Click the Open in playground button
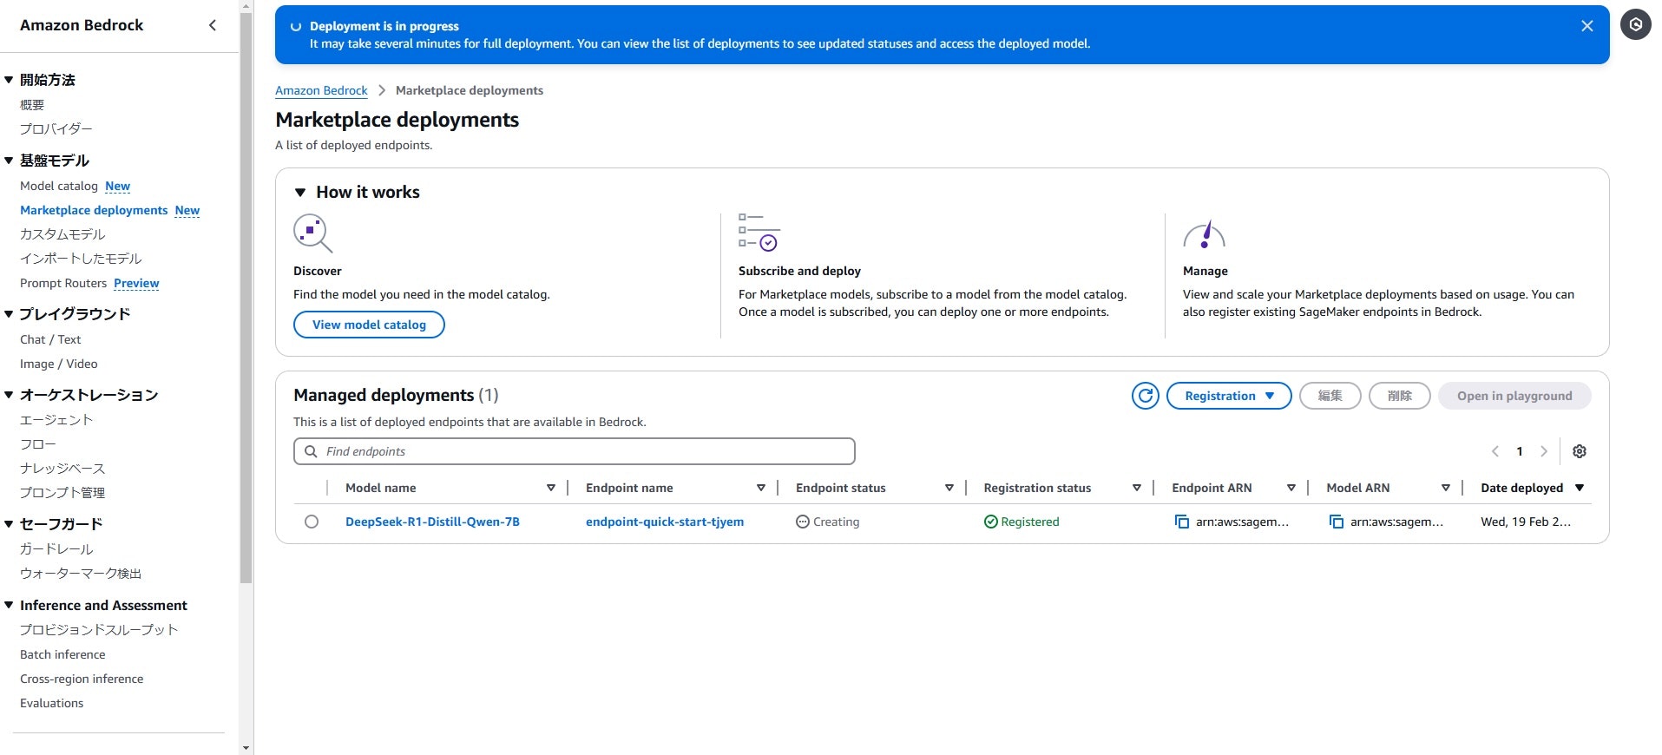This screenshot has width=1662, height=755. 1514,396
